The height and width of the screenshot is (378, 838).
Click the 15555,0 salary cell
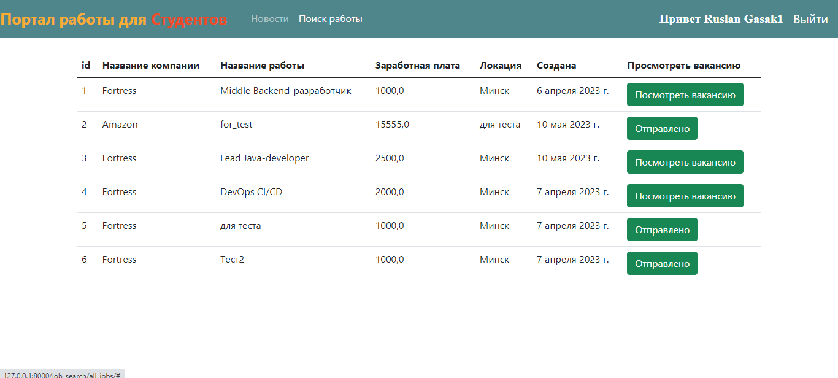click(x=393, y=125)
